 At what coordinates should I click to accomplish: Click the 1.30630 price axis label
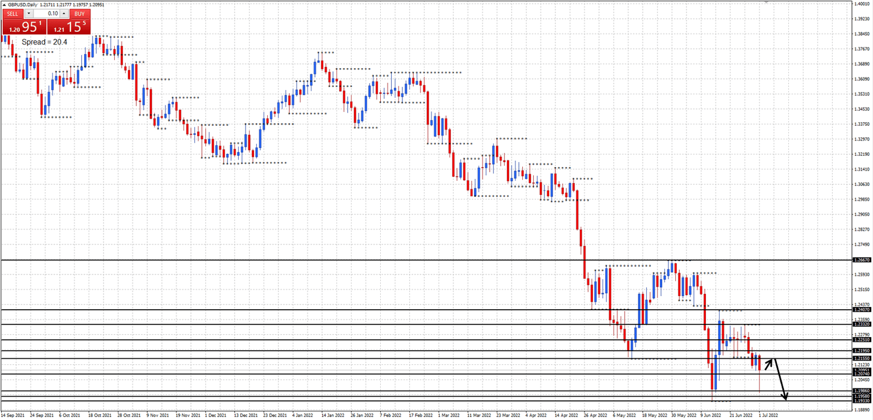[x=863, y=184]
